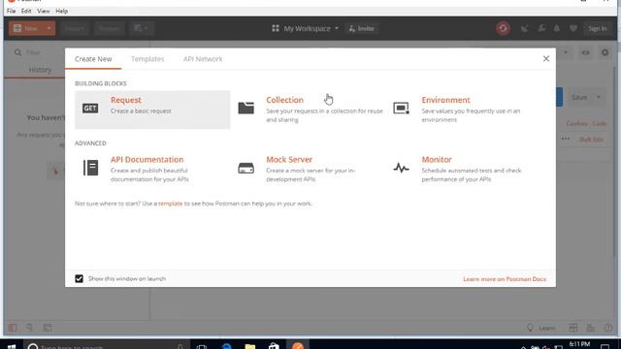Click the Collection heading link

(x=284, y=100)
